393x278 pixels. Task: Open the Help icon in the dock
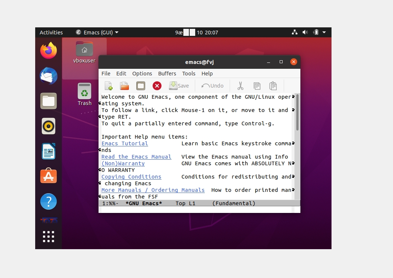coord(49,201)
